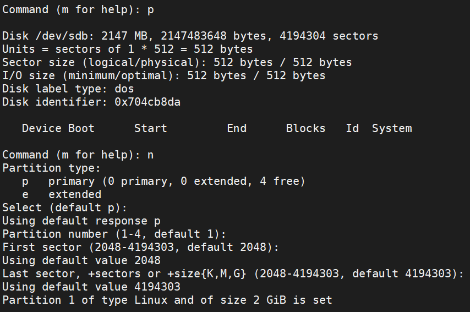Click the 'Sector size (logical/physical)' line

click(x=177, y=62)
